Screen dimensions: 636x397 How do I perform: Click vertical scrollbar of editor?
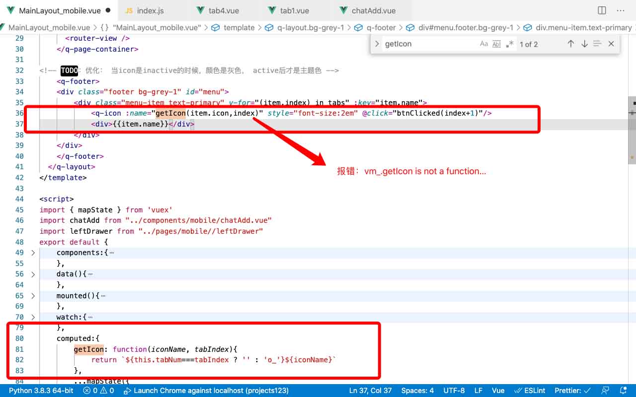coord(632,130)
